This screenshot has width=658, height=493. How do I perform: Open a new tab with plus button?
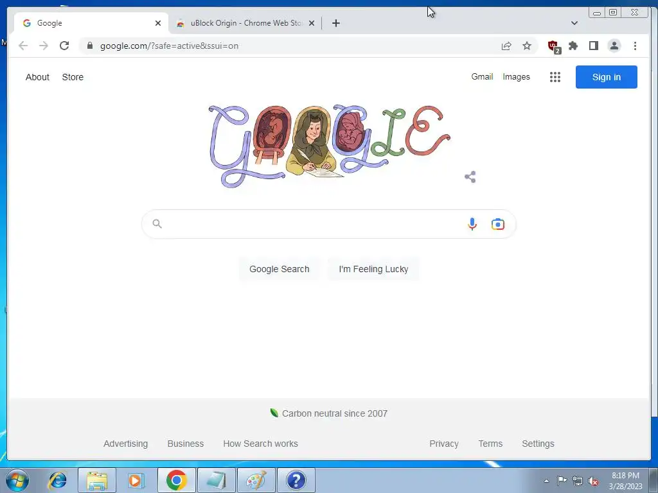(x=335, y=23)
